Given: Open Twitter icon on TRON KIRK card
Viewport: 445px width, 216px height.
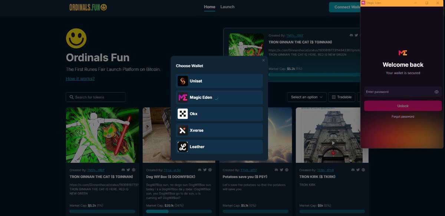Looking at the screenshot, I should [358, 170].
